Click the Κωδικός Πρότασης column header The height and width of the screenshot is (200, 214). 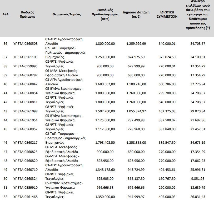[x=28, y=14]
